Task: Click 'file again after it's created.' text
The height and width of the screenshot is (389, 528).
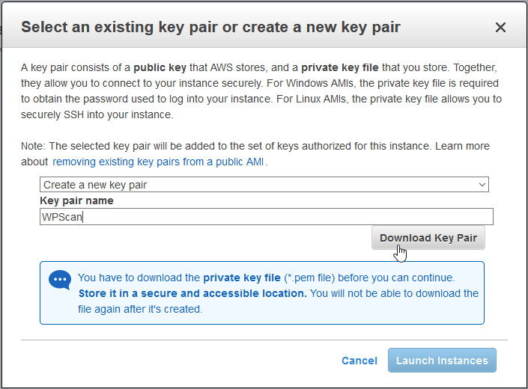Action: click(x=140, y=309)
